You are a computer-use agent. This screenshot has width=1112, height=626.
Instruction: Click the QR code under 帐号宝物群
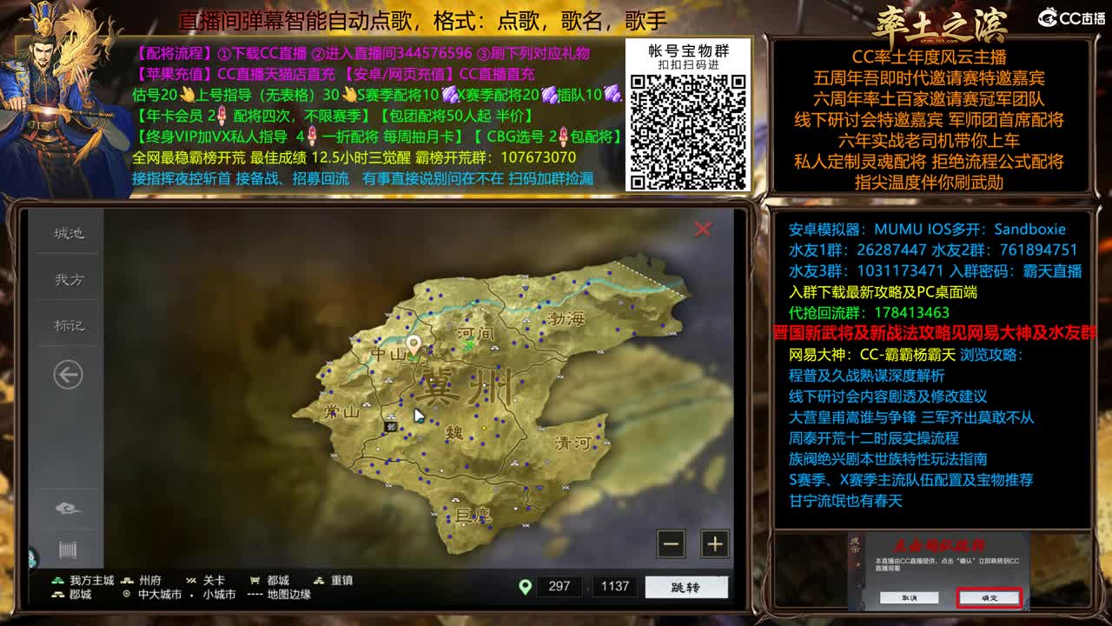(x=688, y=131)
